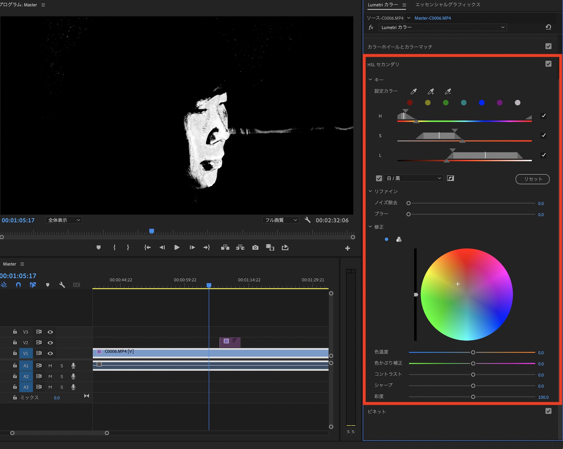The width and height of the screenshot is (563, 449).
Task: Disable the HSL Secondary checkbox
Action: [x=548, y=64]
